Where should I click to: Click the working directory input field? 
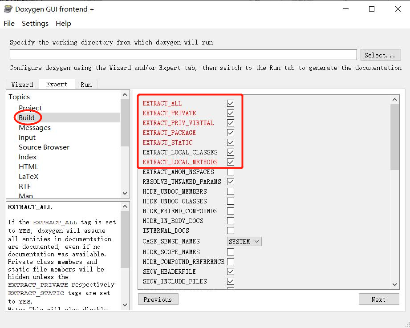[183, 55]
